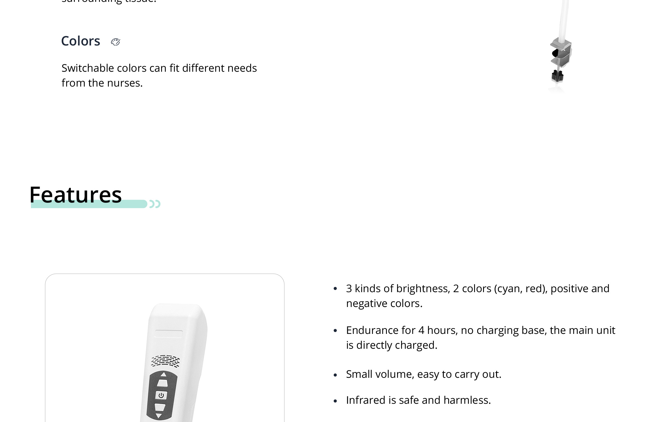Click the "Infrared is safe and harmless" bullet
This screenshot has width=668, height=422.
click(418, 400)
